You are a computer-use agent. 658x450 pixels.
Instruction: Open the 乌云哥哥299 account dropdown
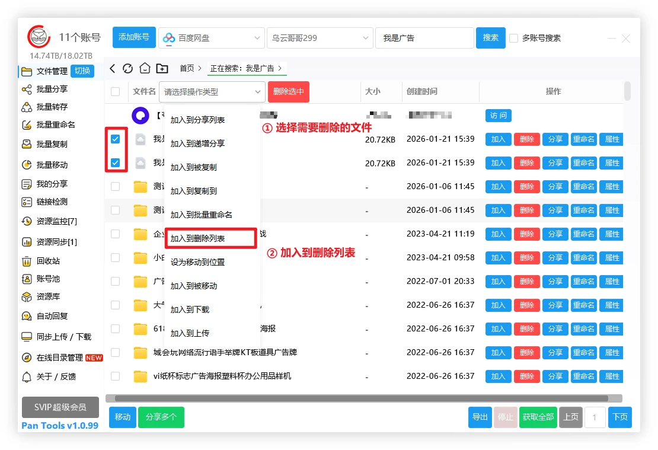pos(319,38)
